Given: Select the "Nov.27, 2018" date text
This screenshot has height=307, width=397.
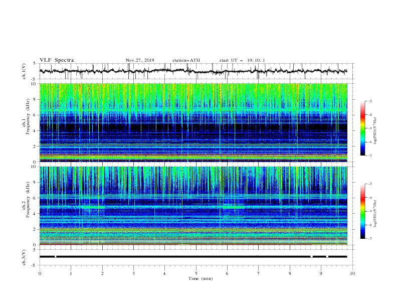Looking at the screenshot, I should click(140, 60).
